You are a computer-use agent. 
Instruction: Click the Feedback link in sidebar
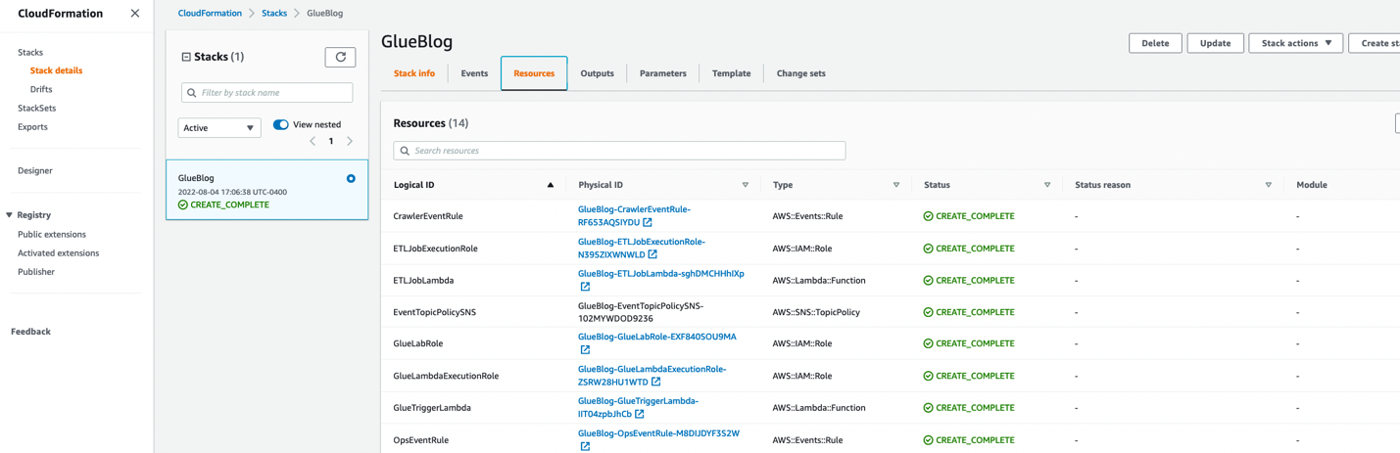pyautogui.click(x=30, y=332)
